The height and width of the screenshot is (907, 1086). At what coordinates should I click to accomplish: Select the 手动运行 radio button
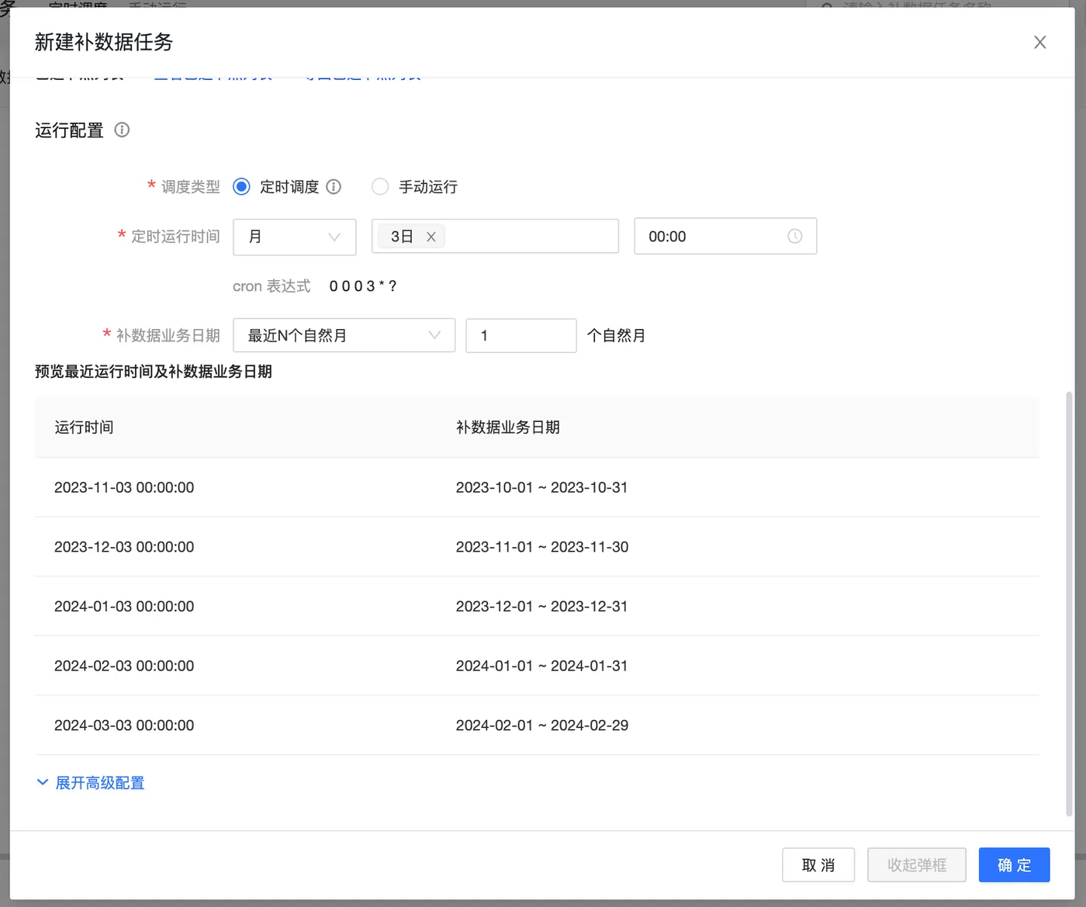pos(380,187)
